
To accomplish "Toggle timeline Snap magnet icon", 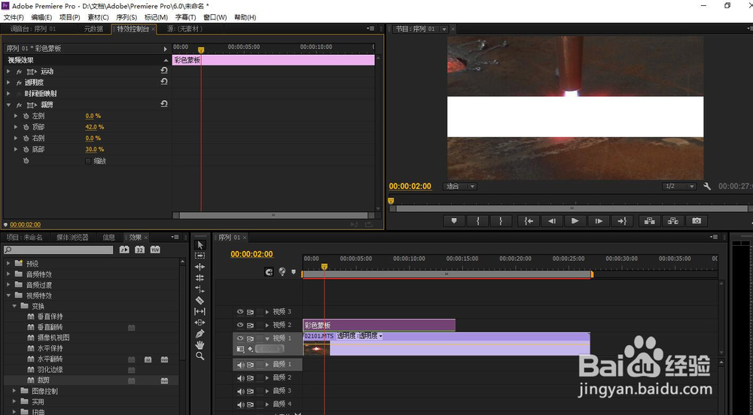I will (269, 271).
